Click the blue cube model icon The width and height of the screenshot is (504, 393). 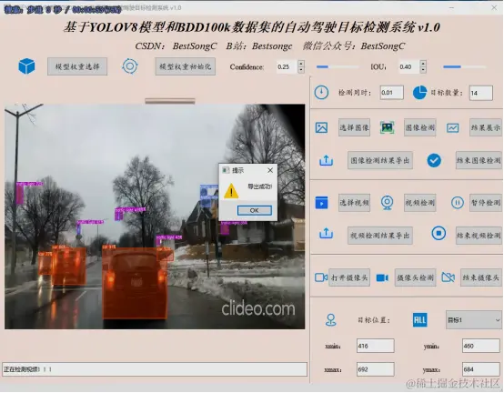point(26,66)
